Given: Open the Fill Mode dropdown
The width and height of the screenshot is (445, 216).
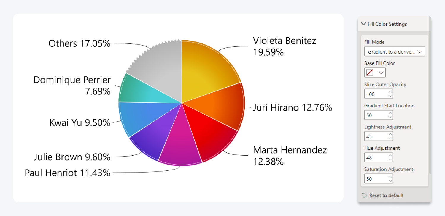Looking at the screenshot, I should tap(395, 51).
